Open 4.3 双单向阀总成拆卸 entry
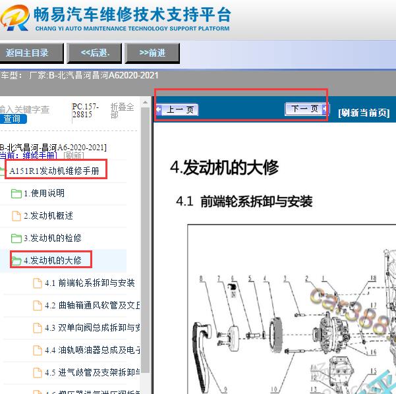The height and width of the screenshot is (394, 396). (92, 327)
